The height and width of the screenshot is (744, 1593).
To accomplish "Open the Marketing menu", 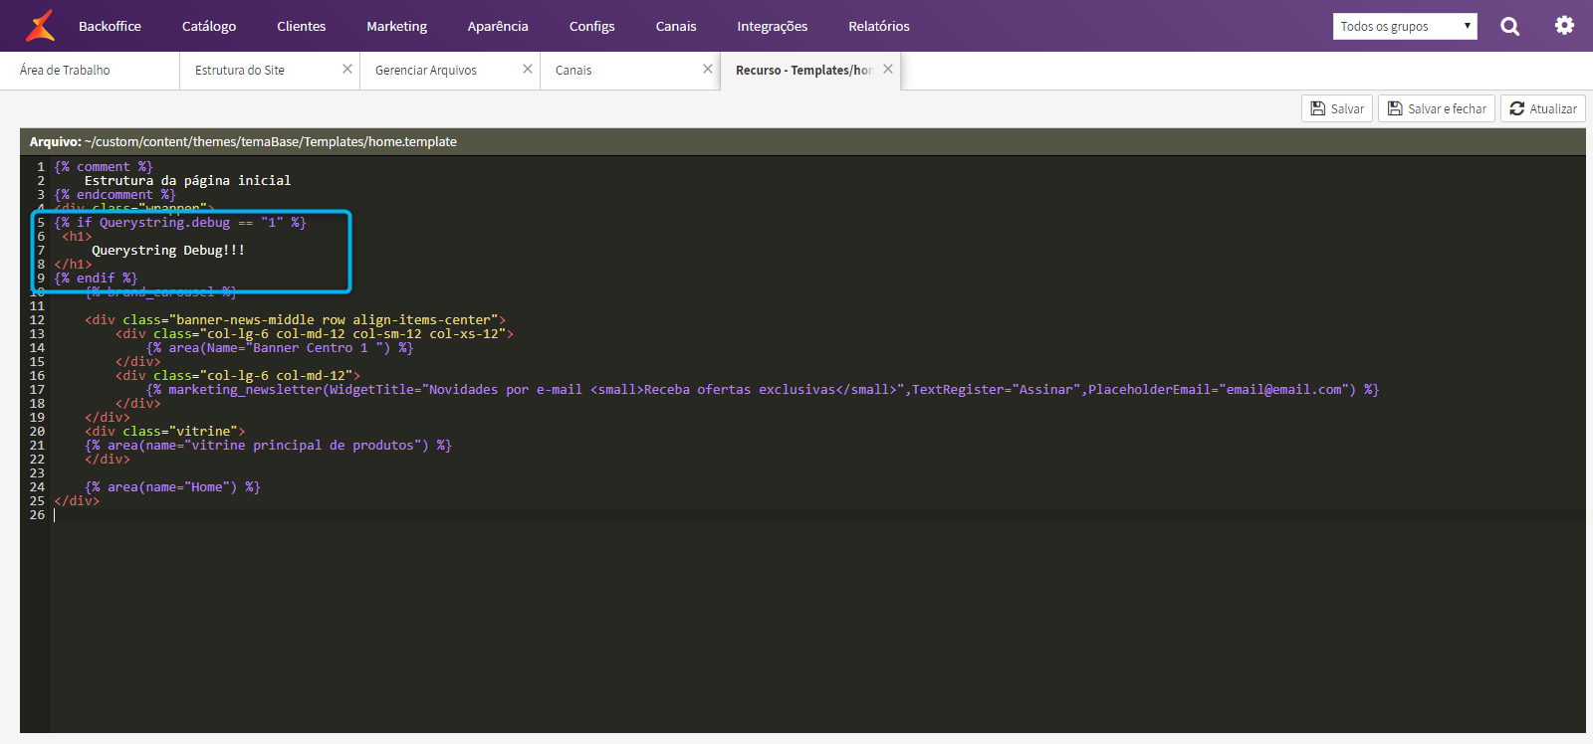I will pos(396,26).
